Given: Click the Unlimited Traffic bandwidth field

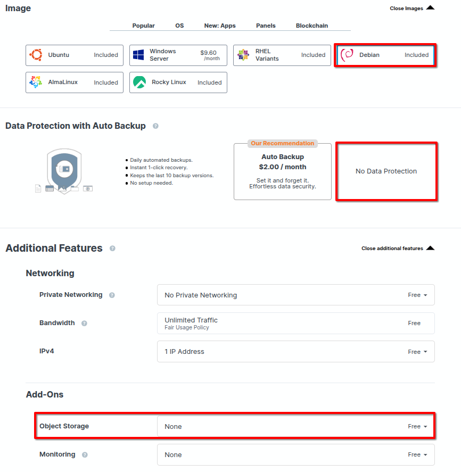Looking at the screenshot, I should point(295,324).
